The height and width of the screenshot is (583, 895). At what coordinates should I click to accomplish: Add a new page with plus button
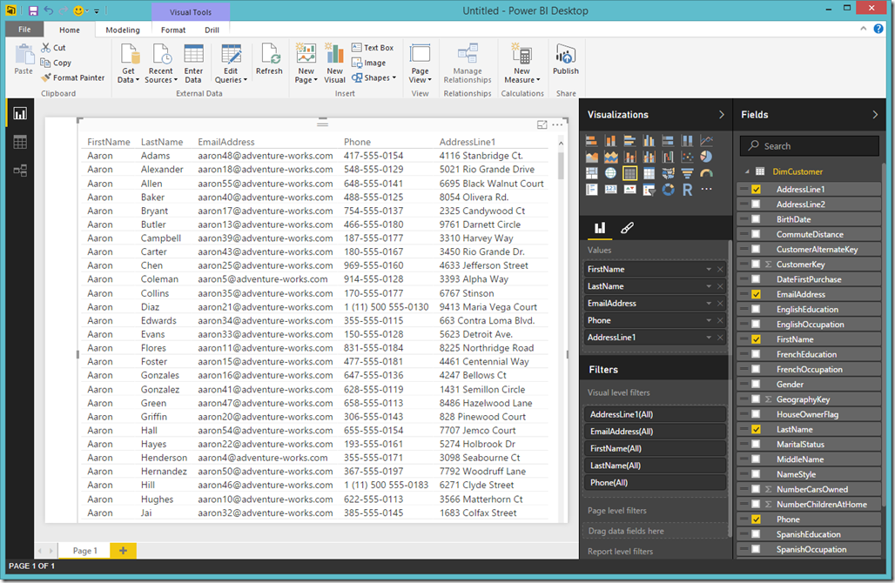coord(123,551)
